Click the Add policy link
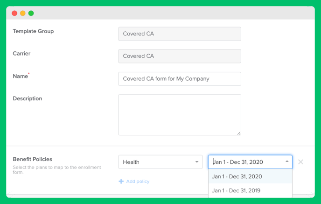Image resolution: width=321 pixels, height=204 pixels. [138, 181]
